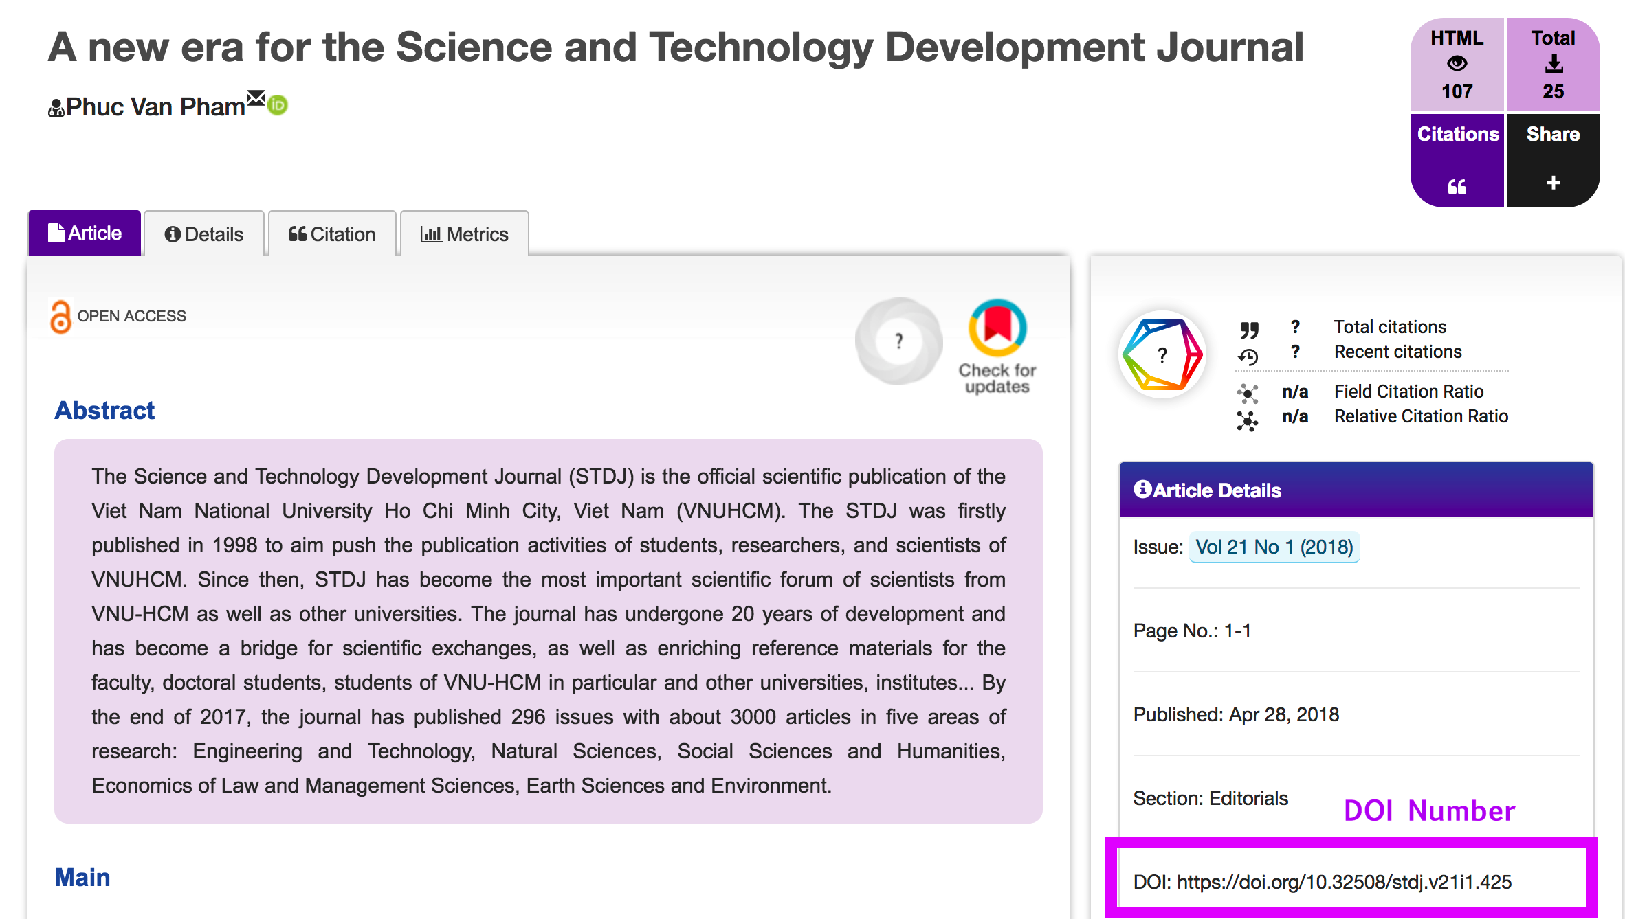Follow the DOI link to doi.org
The height and width of the screenshot is (919, 1625).
coord(1344,882)
